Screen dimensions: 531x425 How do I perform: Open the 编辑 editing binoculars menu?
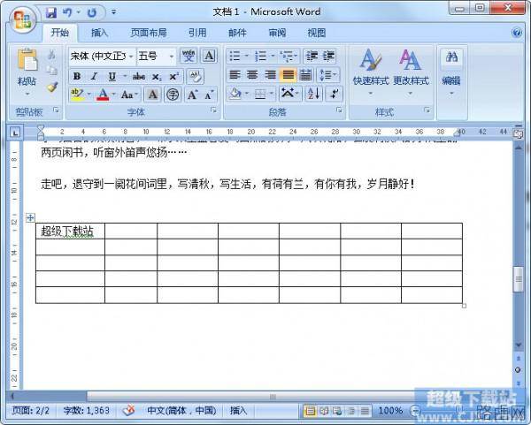tap(451, 72)
